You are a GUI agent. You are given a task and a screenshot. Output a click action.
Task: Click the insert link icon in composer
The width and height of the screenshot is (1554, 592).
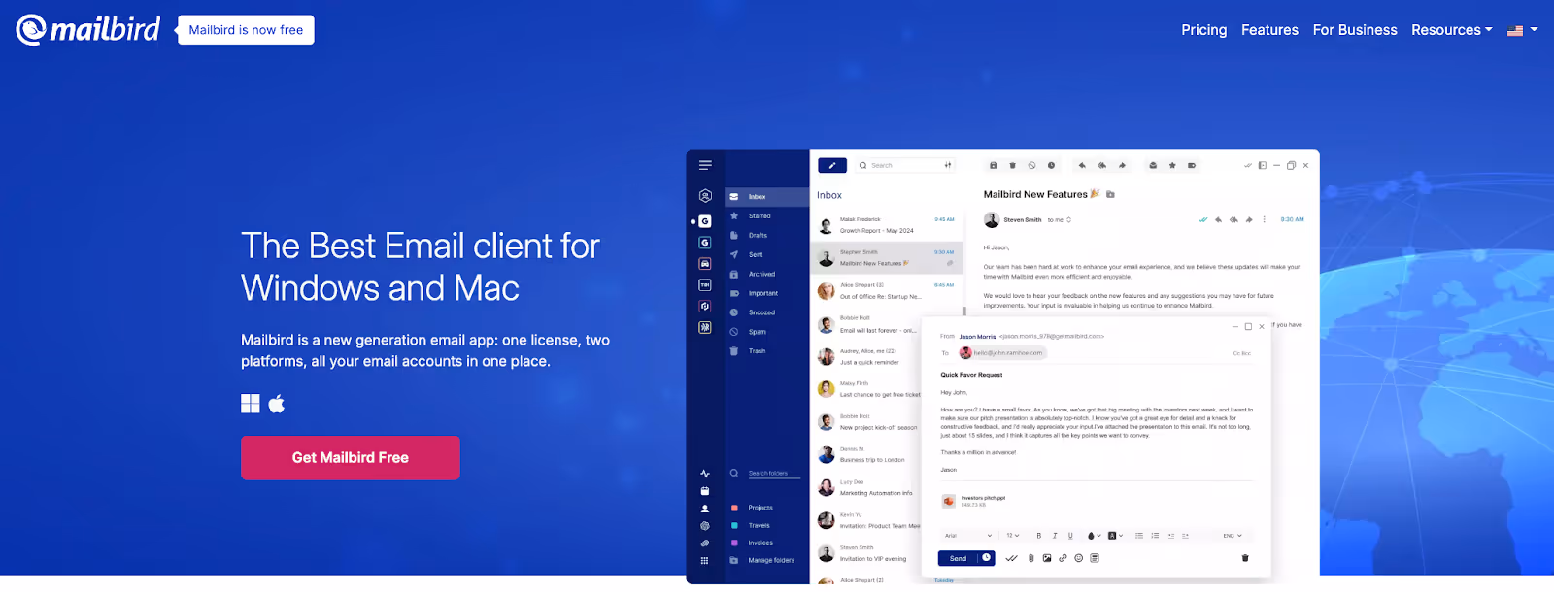tap(1063, 558)
